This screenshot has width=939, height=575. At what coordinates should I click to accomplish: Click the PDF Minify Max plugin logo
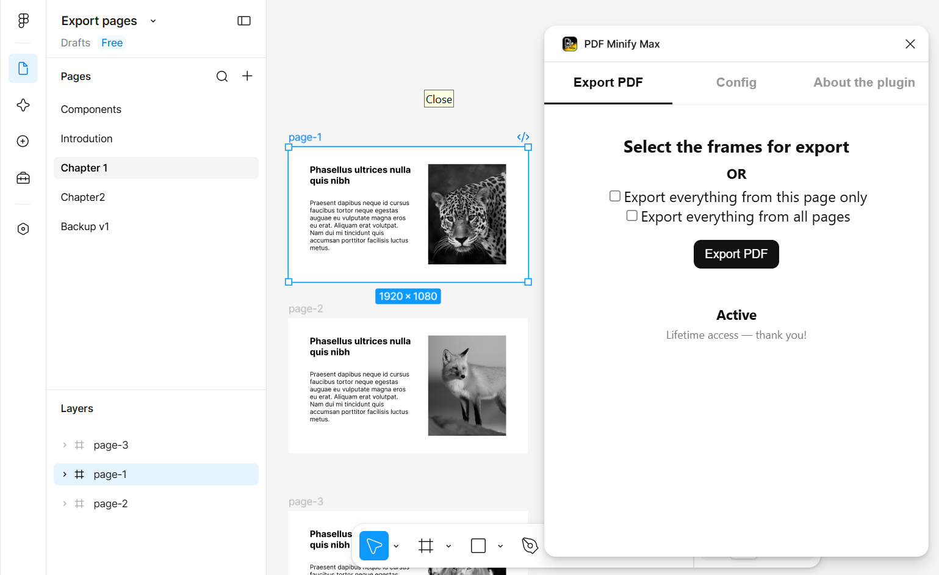570,44
